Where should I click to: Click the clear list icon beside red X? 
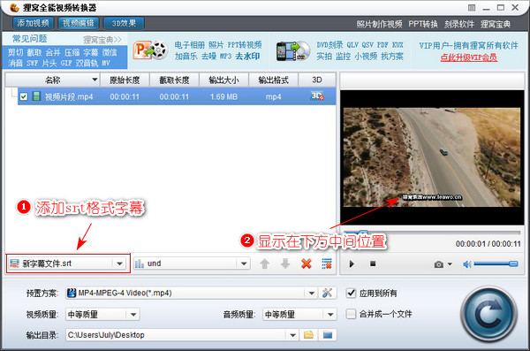pos(327,263)
